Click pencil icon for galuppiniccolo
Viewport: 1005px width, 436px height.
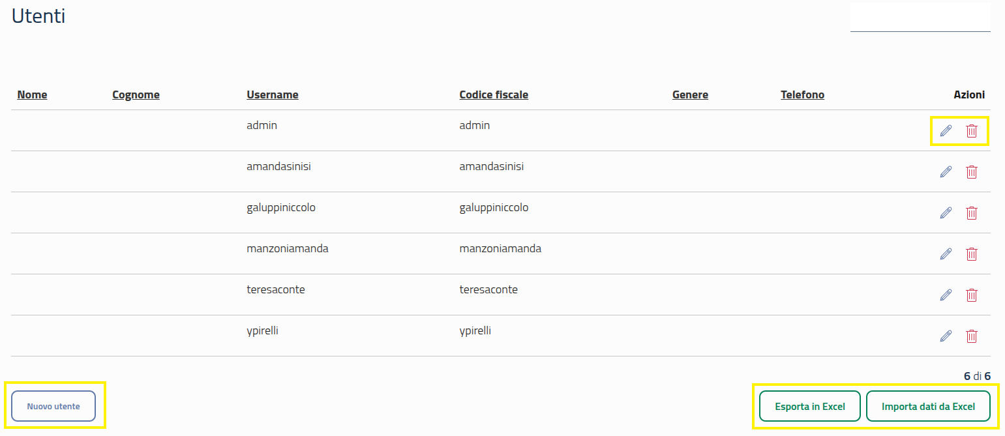pos(946,213)
